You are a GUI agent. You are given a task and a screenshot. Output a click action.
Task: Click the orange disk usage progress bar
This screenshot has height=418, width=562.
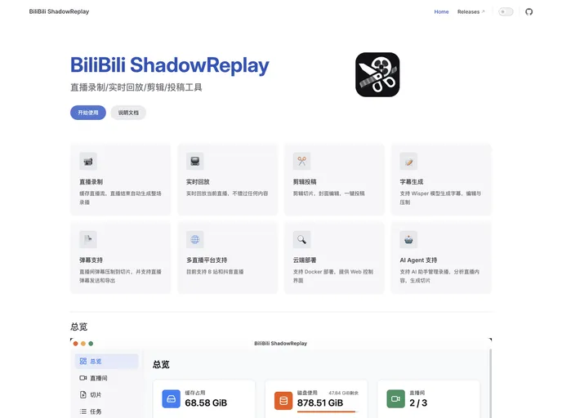pyautogui.click(x=328, y=412)
